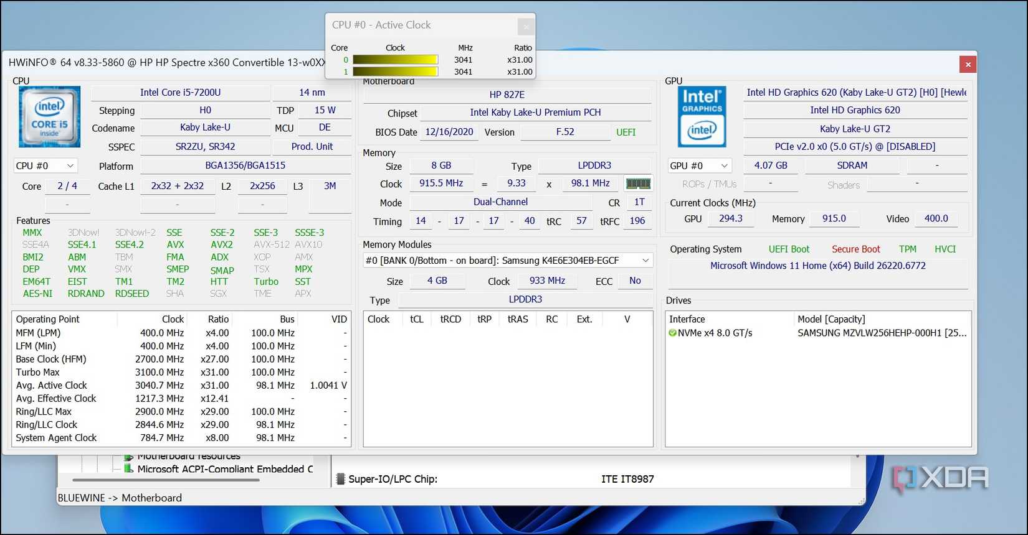Click the Intel Core i5-7200U name field

181,93
